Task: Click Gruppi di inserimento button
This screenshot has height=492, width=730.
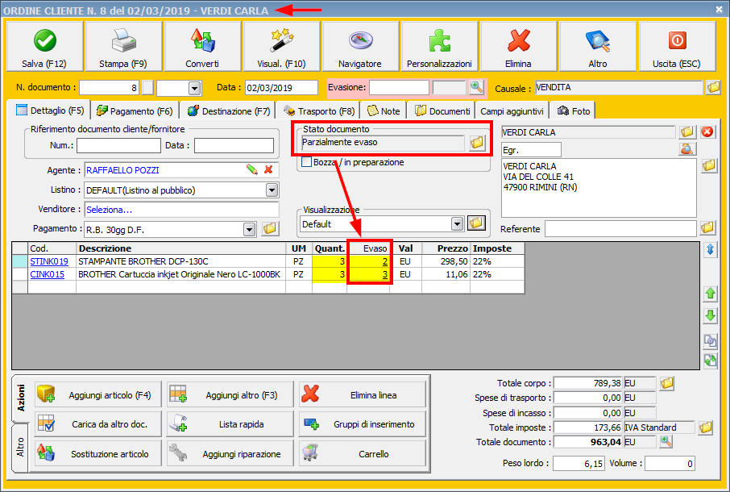Action: point(363,424)
